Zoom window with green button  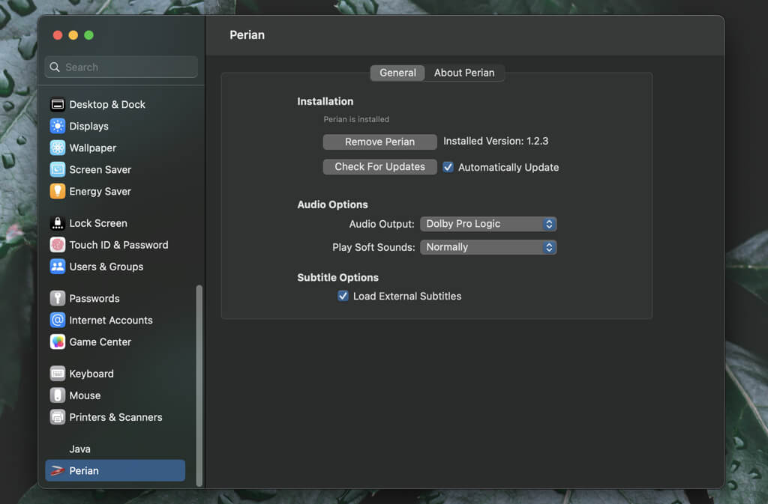(x=88, y=35)
